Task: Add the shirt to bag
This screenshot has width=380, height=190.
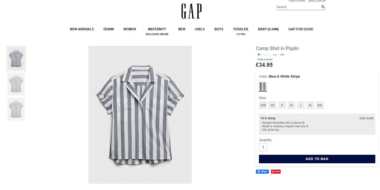Action: click(x=317, y=159)
